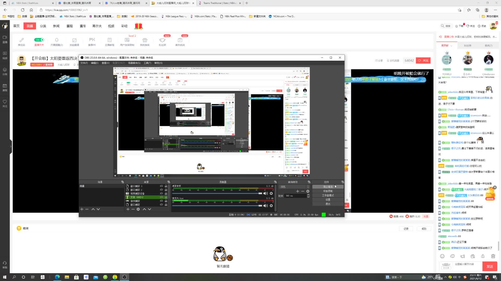Open the 场景集合(S) menu in OBS
This screenshot has width=501, height=281.
(134, 63)
